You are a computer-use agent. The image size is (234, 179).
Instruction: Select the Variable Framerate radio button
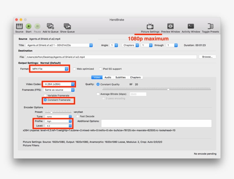point(45,96)
